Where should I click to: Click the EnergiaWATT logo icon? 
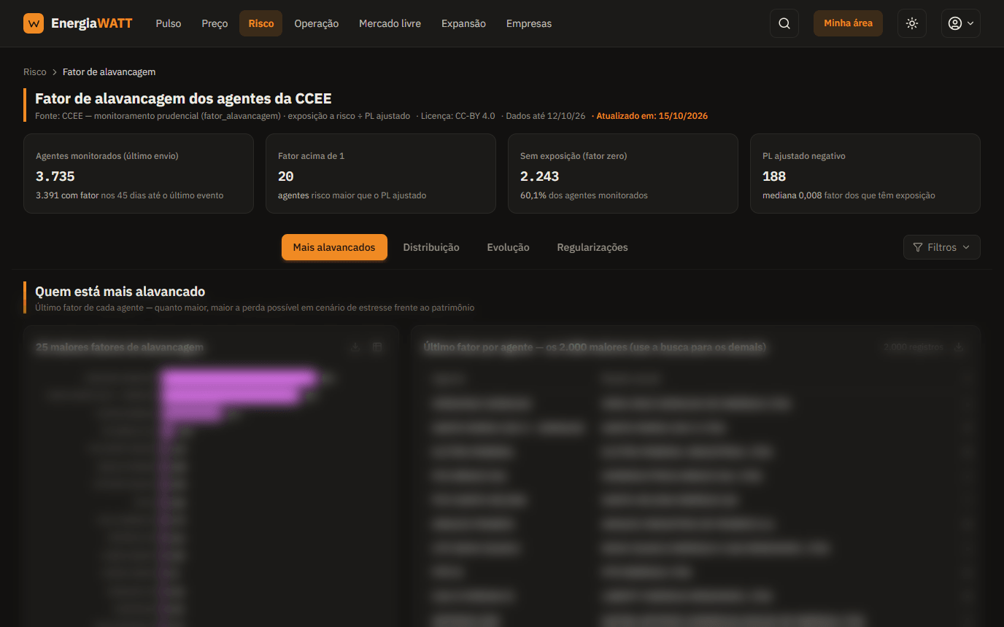pos(34,23)
